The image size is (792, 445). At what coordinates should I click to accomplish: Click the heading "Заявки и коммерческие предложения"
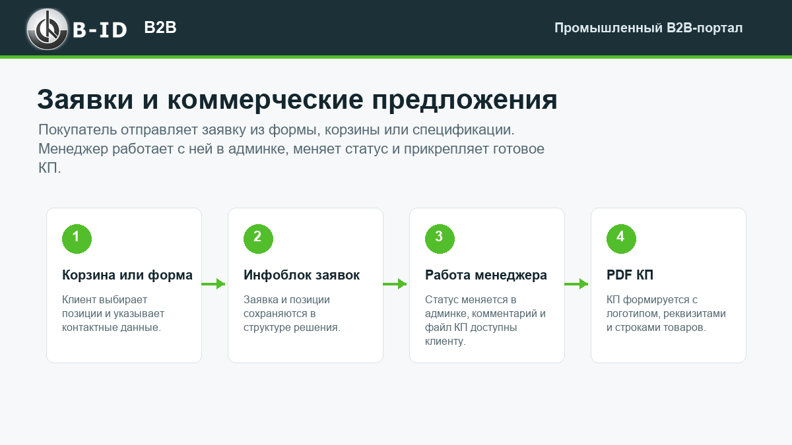point(297,100)
